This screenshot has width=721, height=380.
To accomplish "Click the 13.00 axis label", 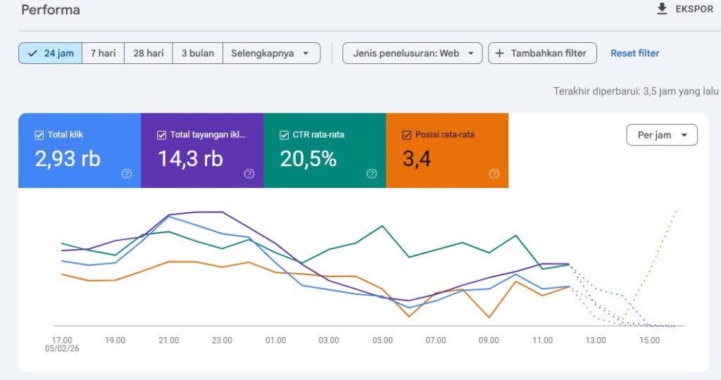I will [596, 341].
